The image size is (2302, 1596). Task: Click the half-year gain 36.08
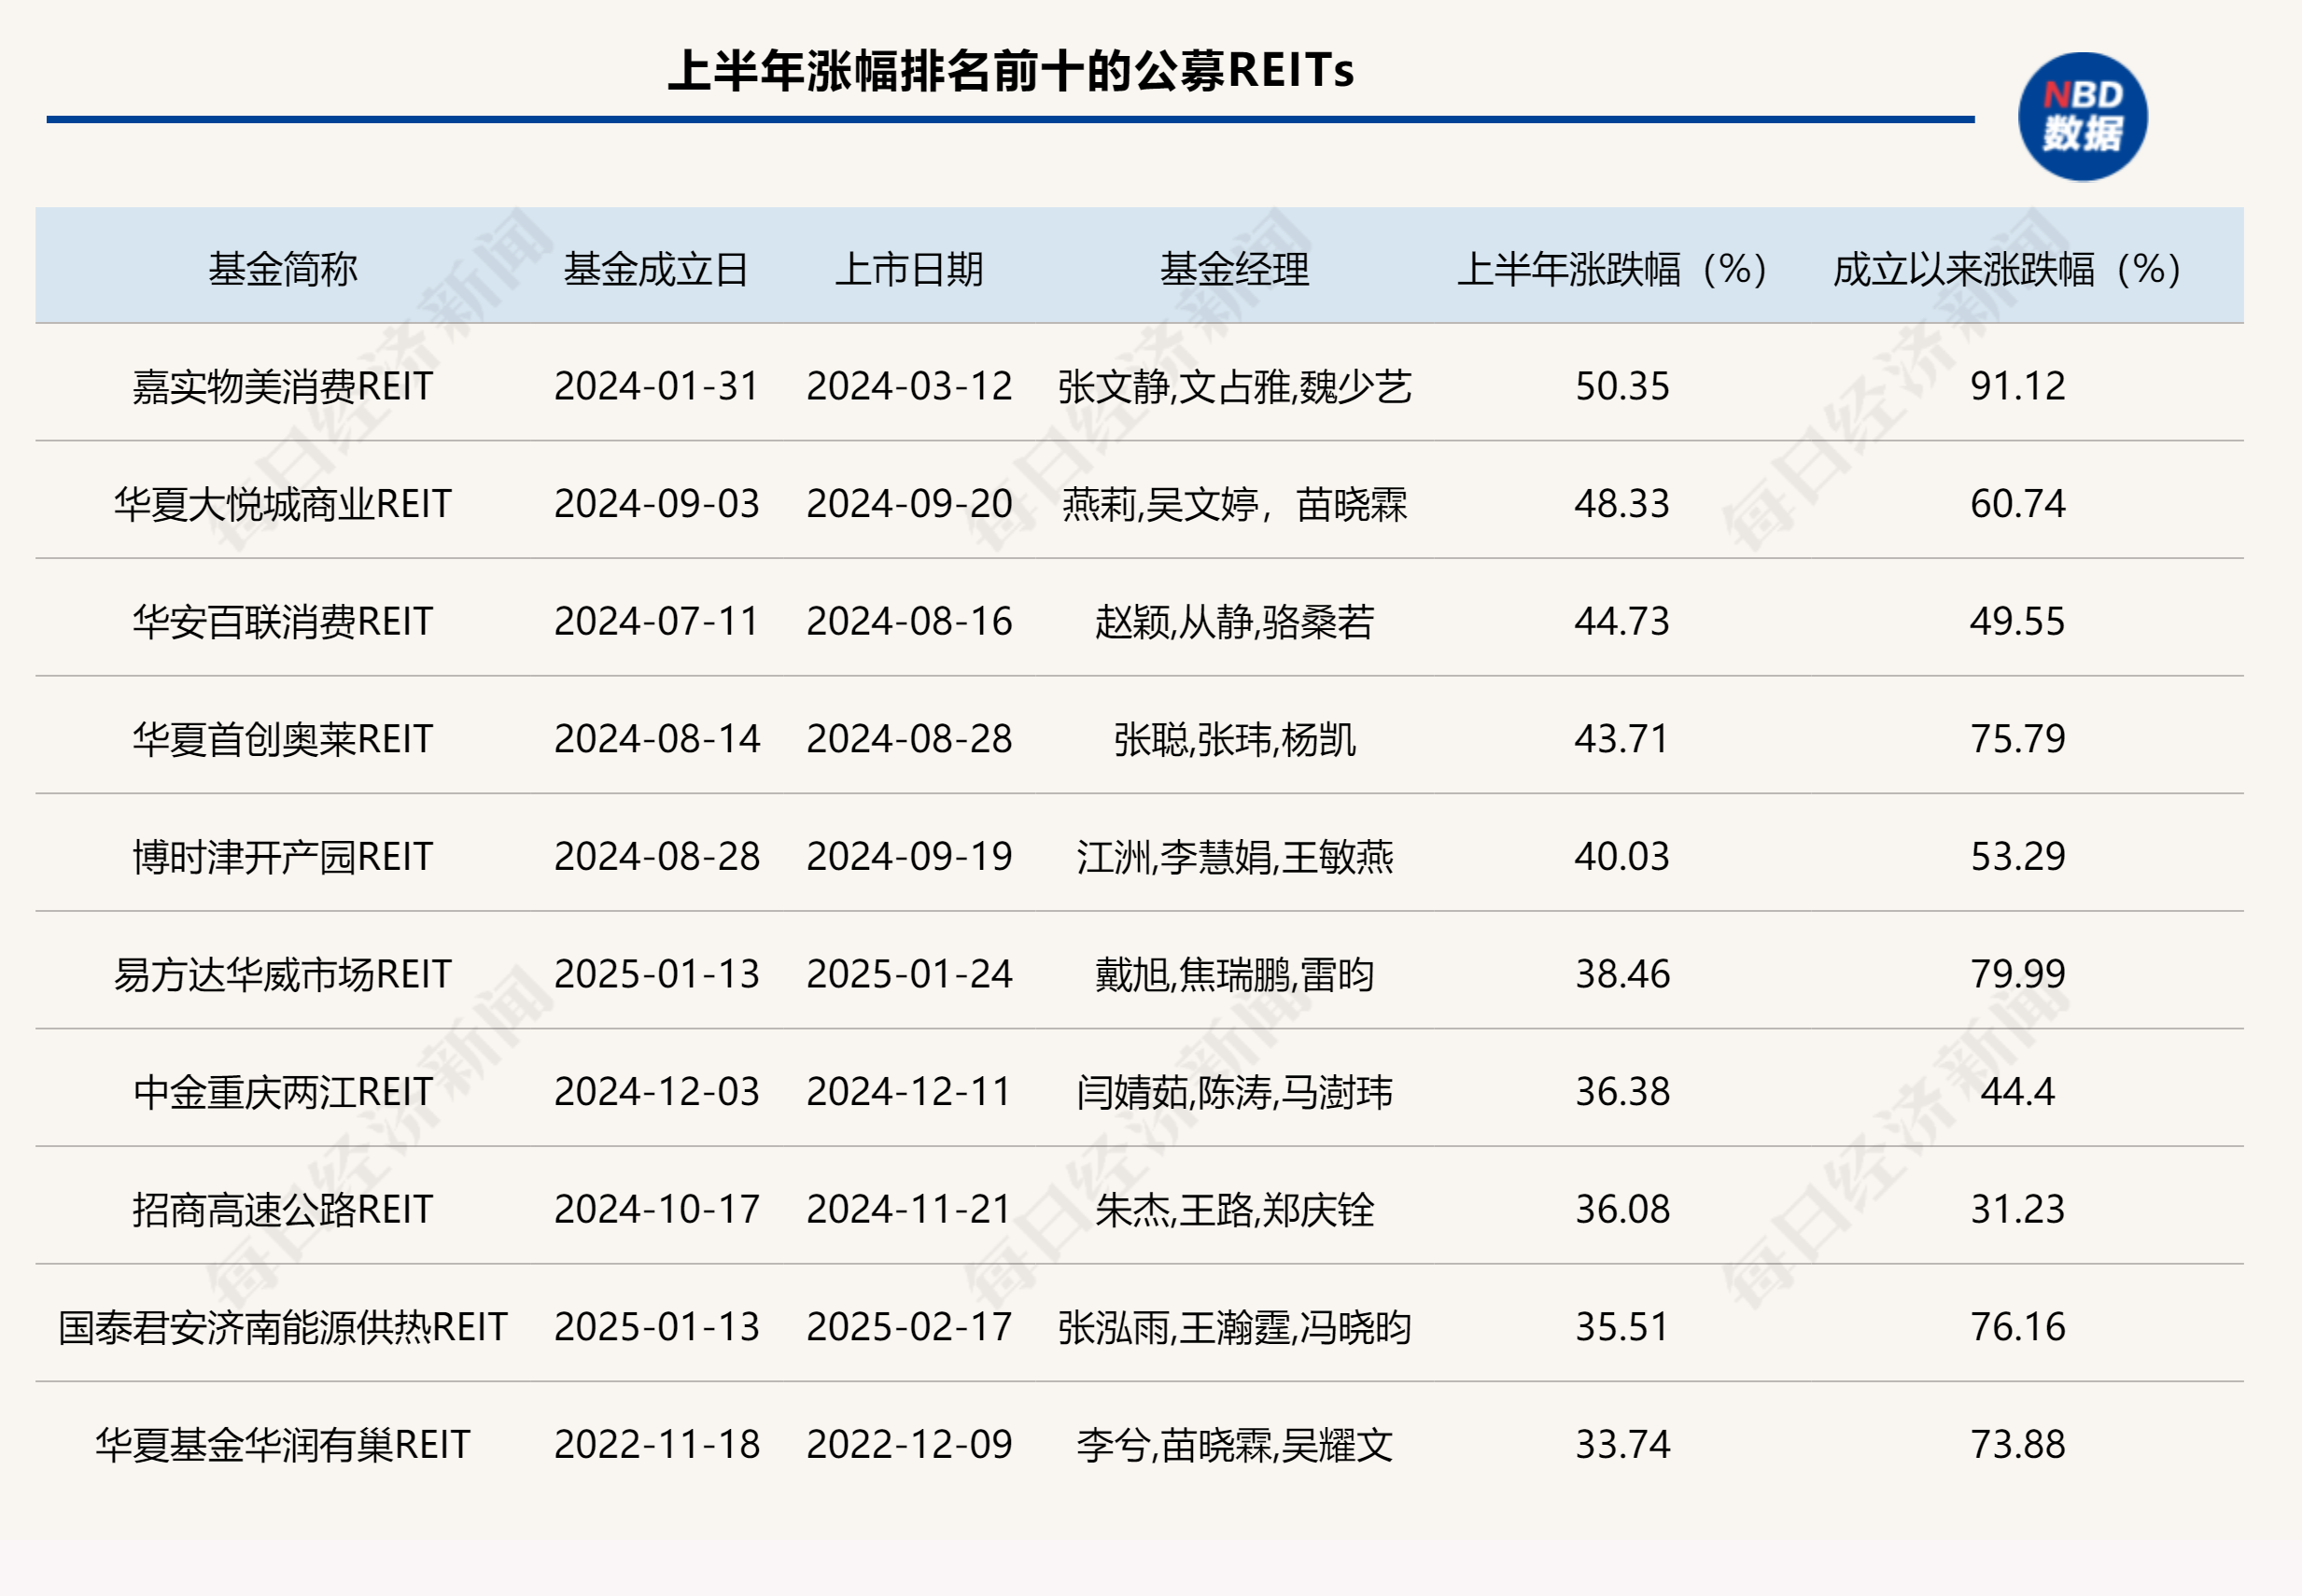point(1622,1209)
